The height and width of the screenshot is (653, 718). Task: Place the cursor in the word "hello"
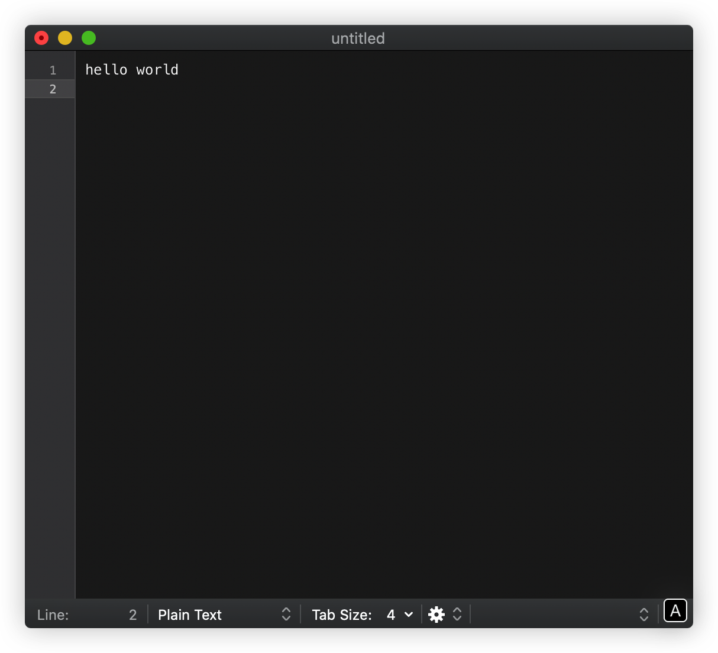[x=106, y=70]
